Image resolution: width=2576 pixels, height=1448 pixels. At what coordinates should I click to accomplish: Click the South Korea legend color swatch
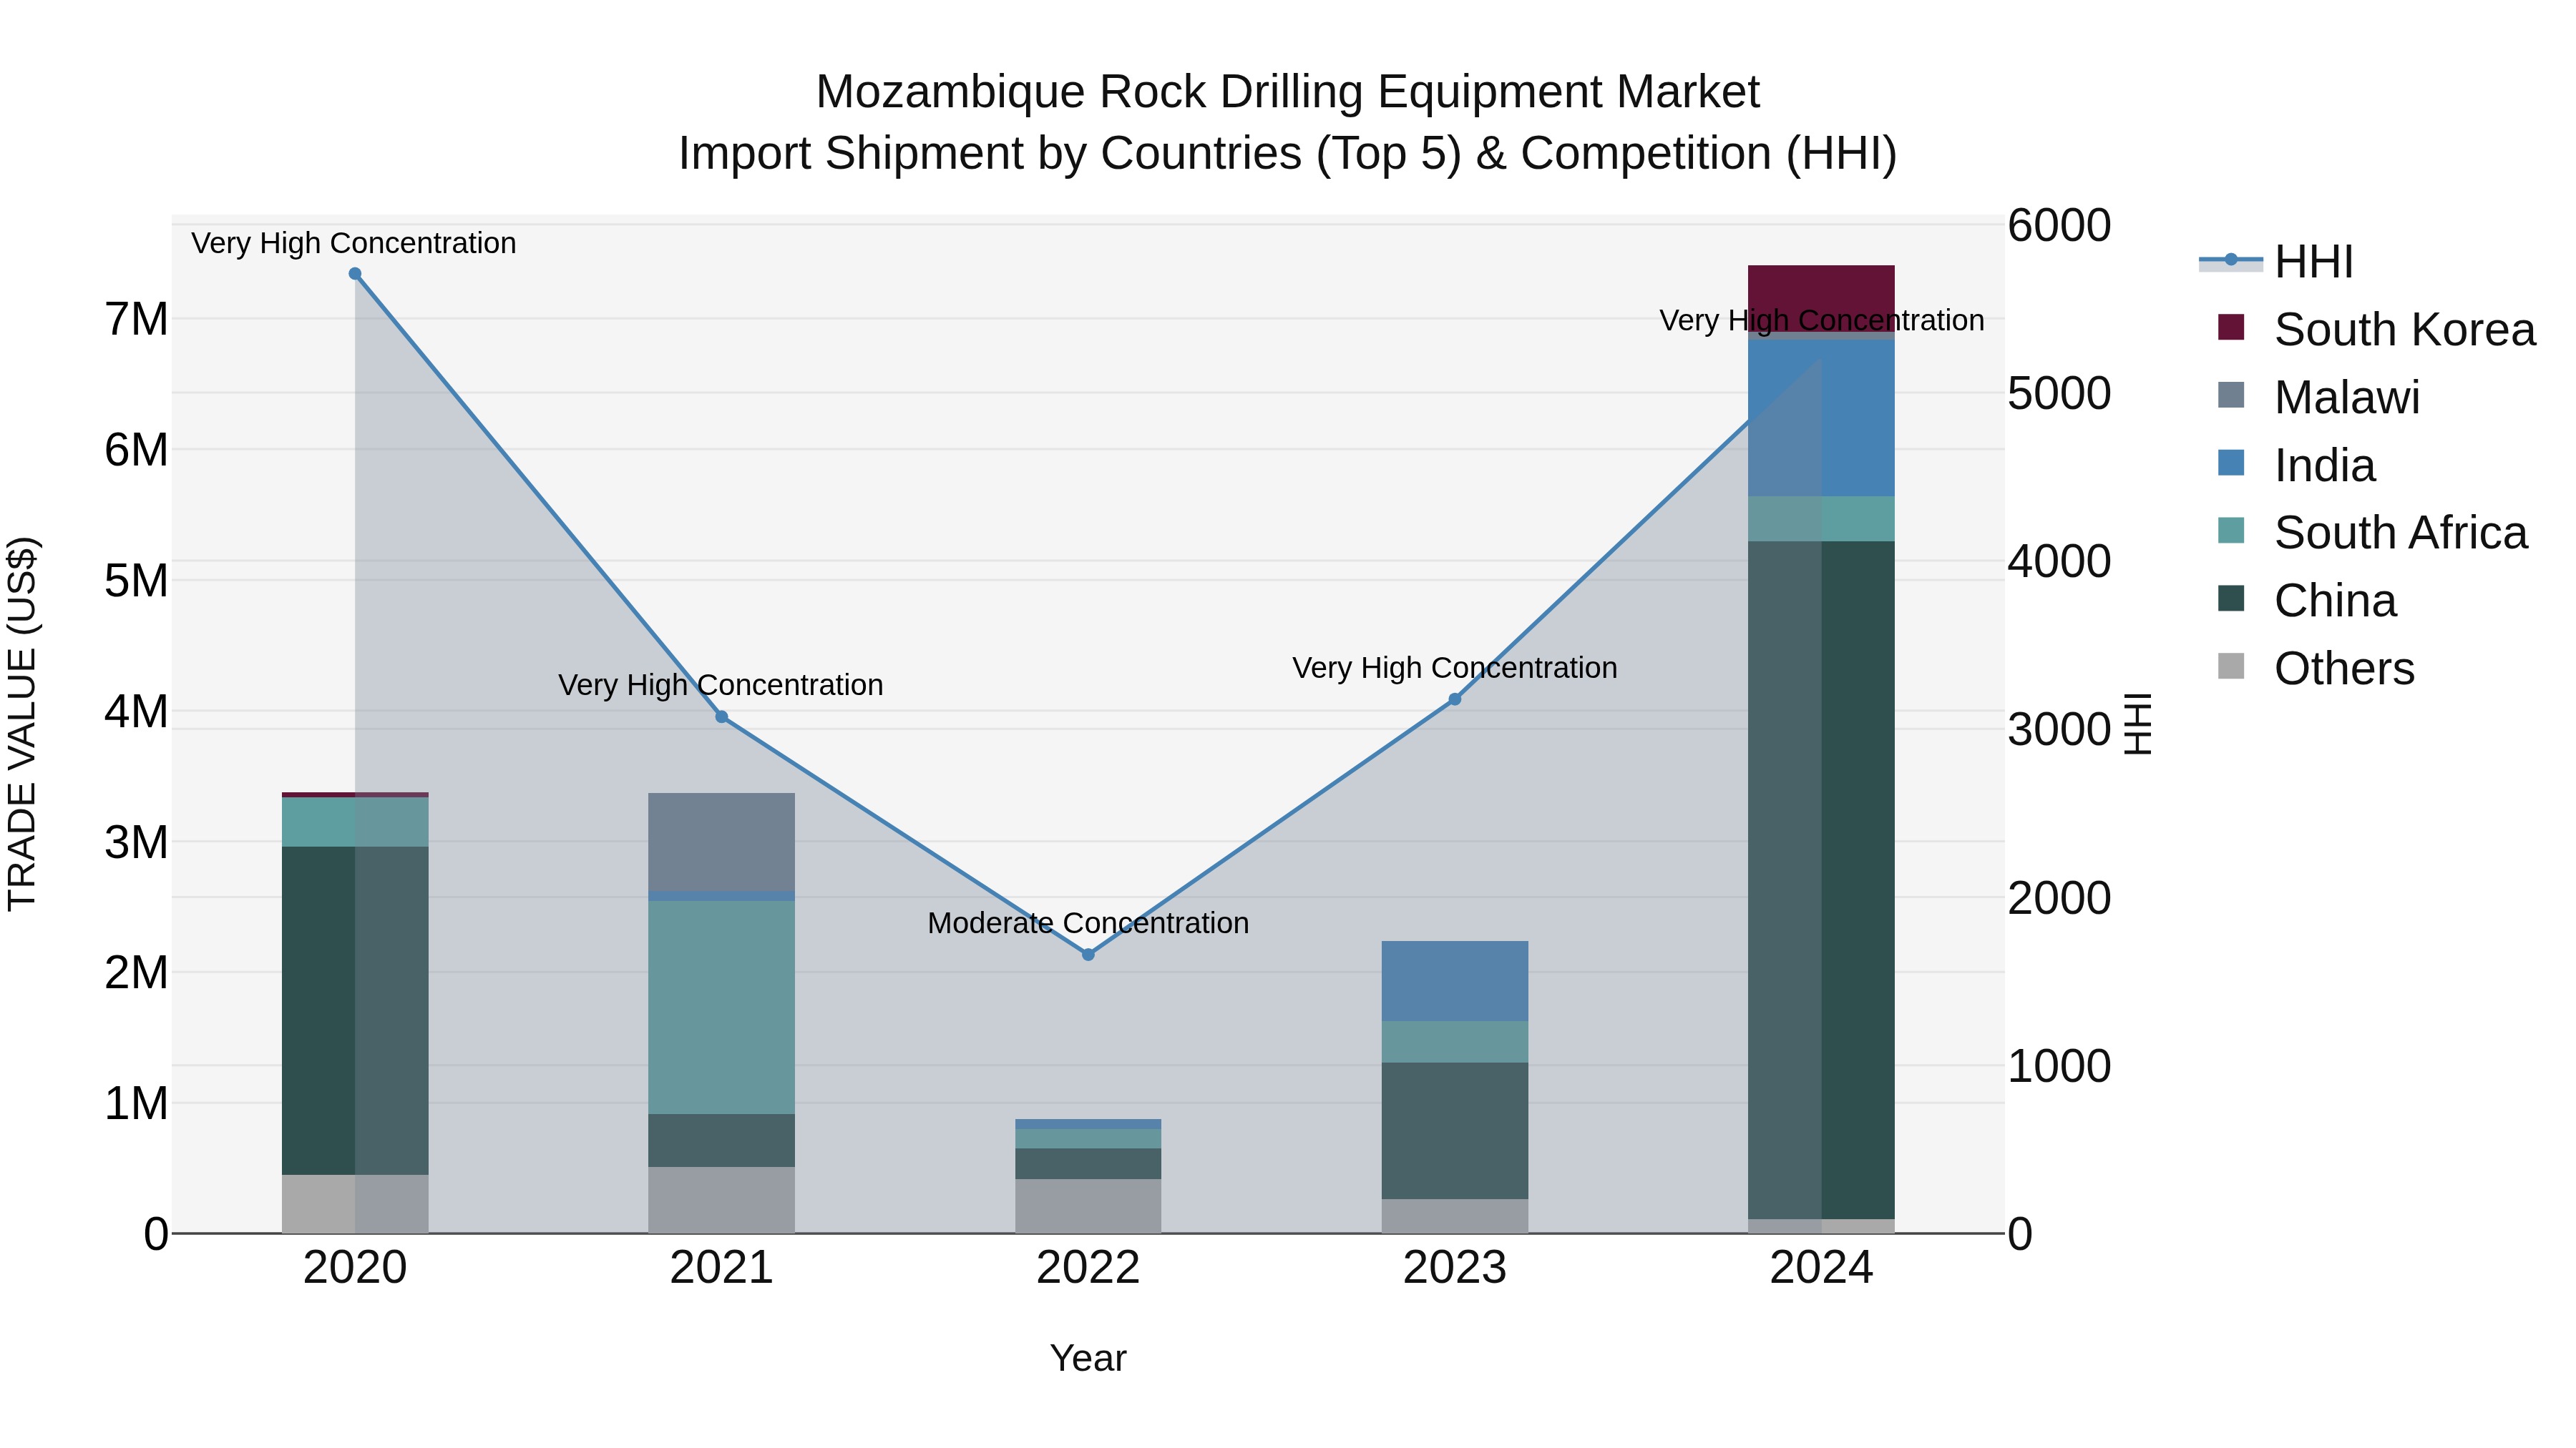[x=2231, y=327]
